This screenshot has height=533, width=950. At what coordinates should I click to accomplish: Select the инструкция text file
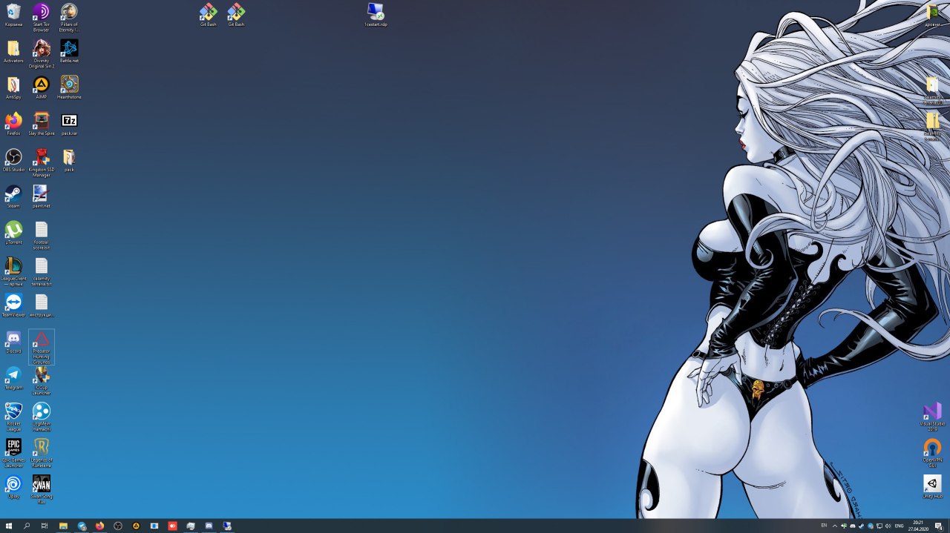(42, 305)
